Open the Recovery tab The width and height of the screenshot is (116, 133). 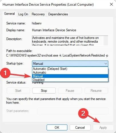tap(38, 14)
